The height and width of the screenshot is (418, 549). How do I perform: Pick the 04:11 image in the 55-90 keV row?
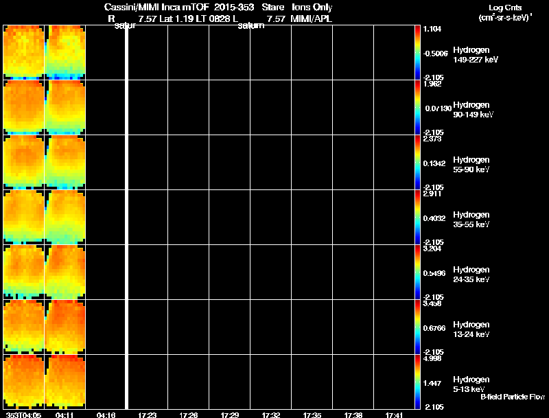click(65, 163)
